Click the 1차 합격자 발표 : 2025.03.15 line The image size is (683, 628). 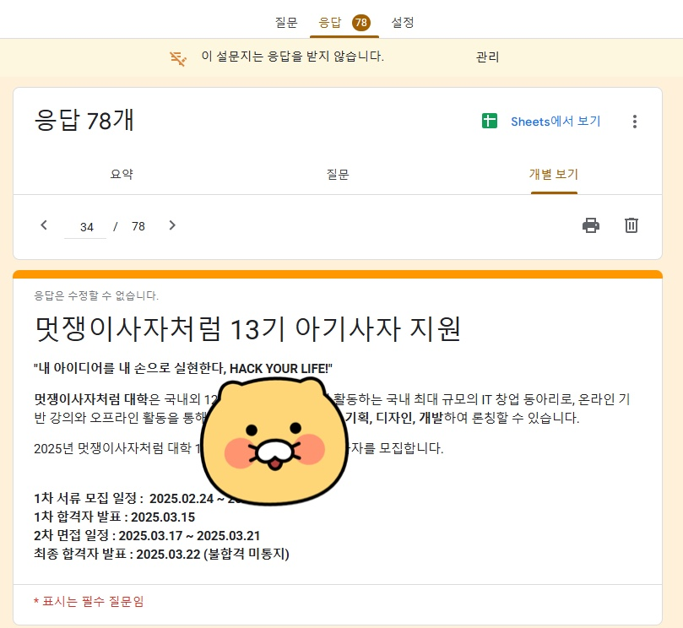115,517
